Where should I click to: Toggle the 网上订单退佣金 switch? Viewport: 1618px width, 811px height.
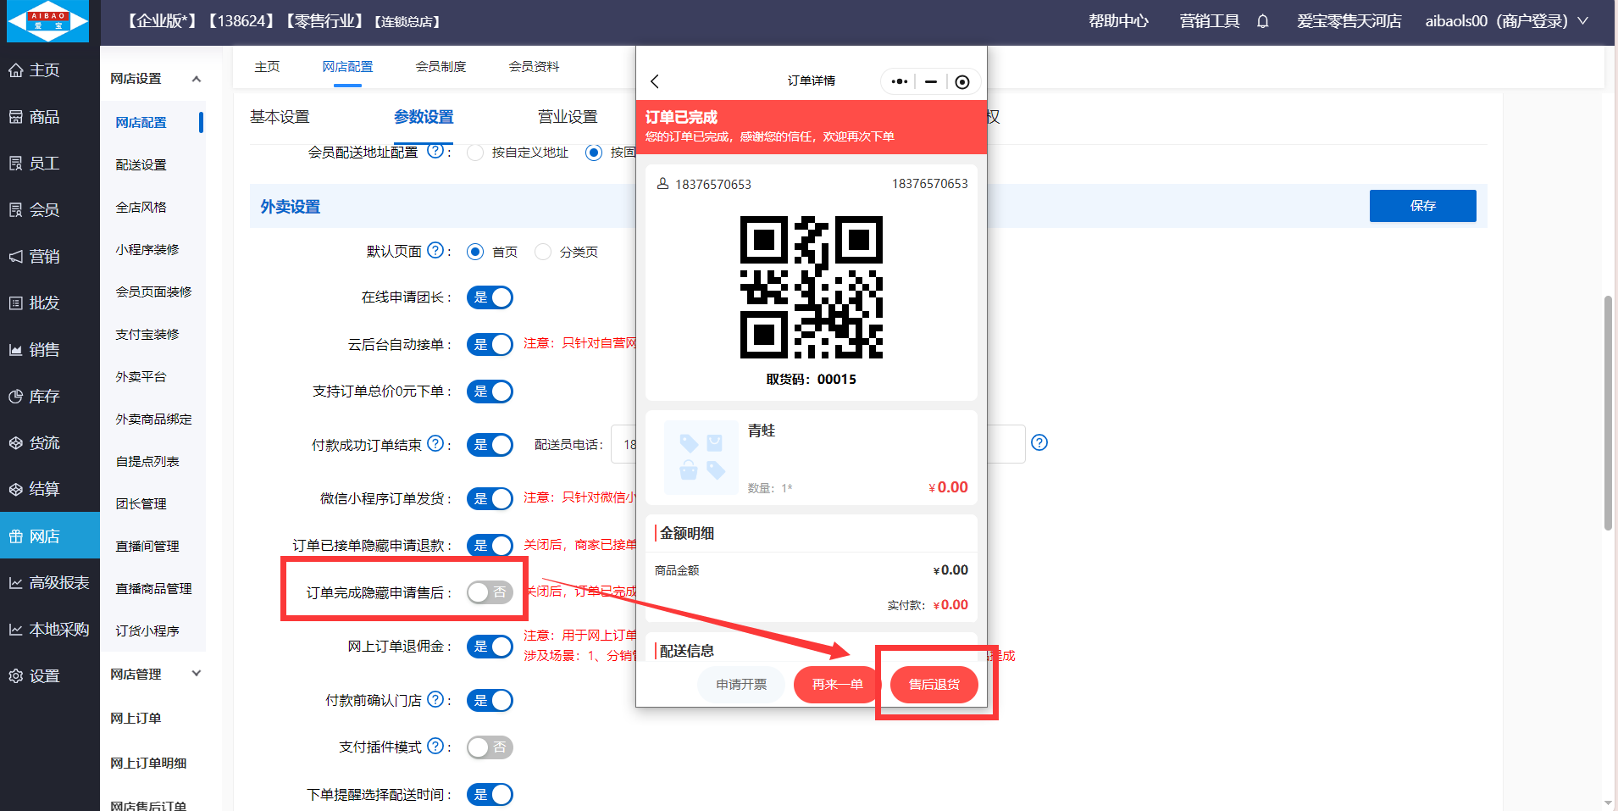[x=490, y=647]
